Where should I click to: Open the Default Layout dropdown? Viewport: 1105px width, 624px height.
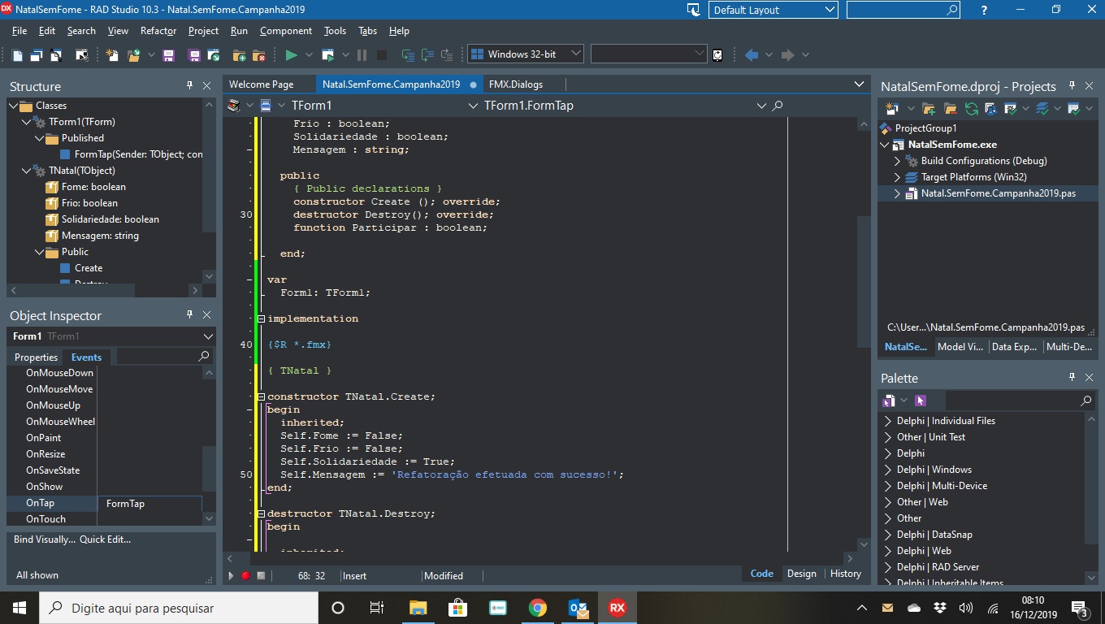pos(830,10)
